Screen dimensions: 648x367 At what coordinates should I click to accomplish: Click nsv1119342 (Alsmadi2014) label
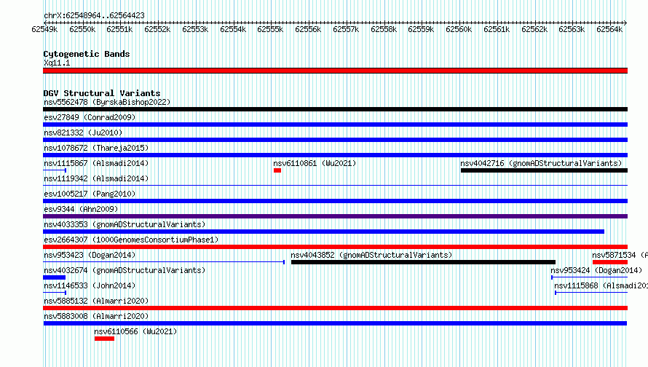pyautogui.click(x=96, y=178)
